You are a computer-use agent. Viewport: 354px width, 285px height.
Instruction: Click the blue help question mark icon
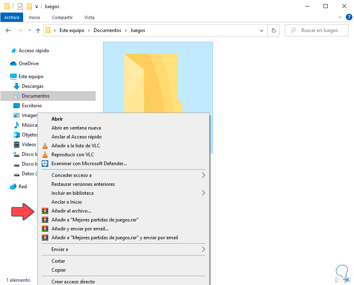click(x=349, y=17)
